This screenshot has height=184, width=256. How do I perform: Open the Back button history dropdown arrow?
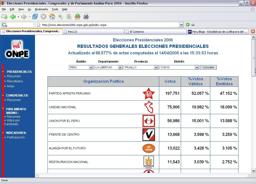[18, 17]
